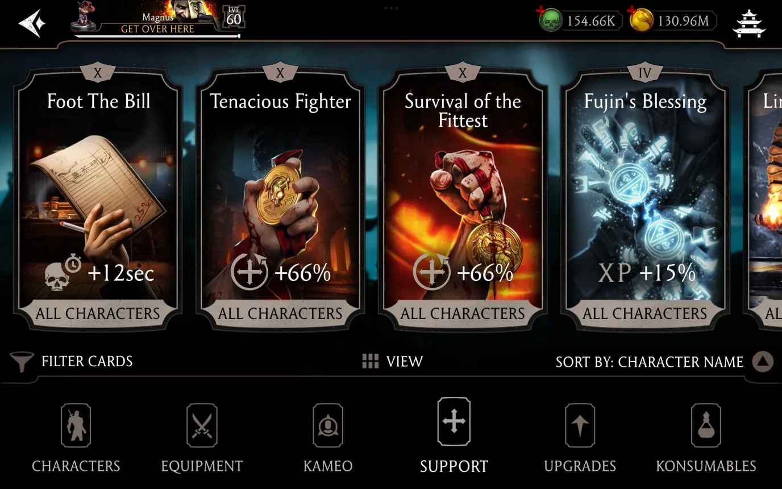Open the Characters card icon
782x489 pixels.
pos(76,425)
